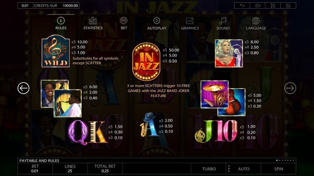Open the Bet 0.01 selector
Viewport: 314px width, 176px height.
tap(35, 168)
